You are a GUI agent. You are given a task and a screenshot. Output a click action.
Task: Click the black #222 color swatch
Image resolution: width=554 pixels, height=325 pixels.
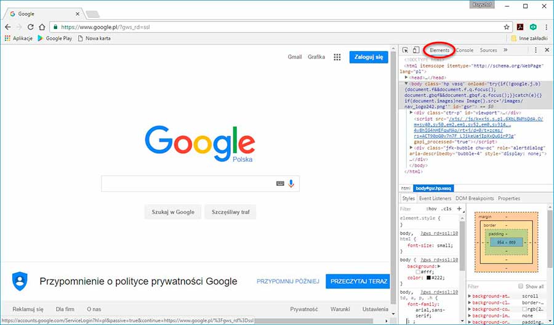click(x=428, y=278)
